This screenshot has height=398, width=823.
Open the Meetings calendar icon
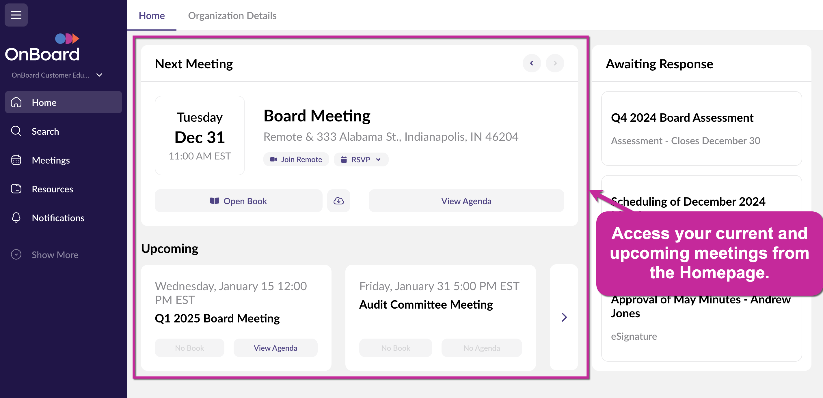pos(16,160)
